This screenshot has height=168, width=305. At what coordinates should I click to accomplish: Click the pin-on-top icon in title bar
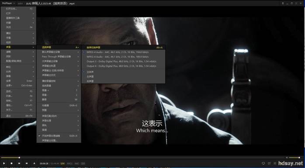click(x=283, y=3)
